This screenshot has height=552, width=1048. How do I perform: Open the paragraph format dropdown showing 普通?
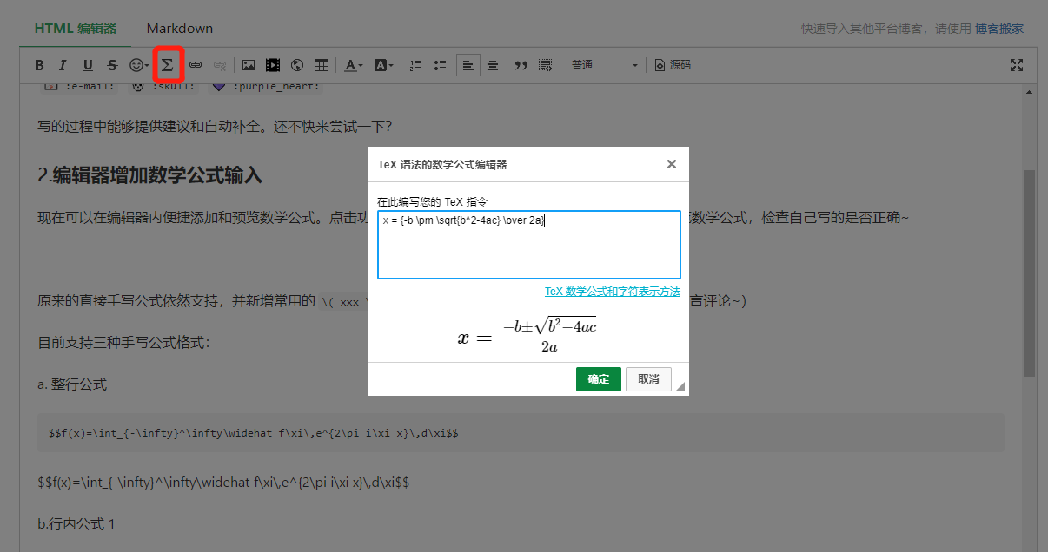click(603, 64)
